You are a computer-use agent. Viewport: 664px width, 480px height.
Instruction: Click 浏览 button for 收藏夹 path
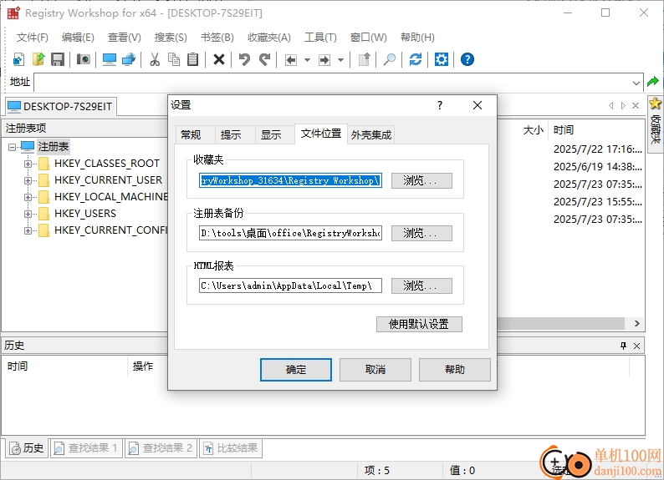point(421,181)
